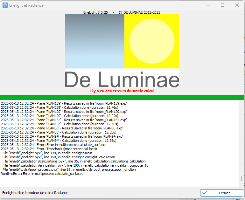
Task: Click the log line "Results saved in file 'room_PLAN86.exp'"
Action: (62, 128)
